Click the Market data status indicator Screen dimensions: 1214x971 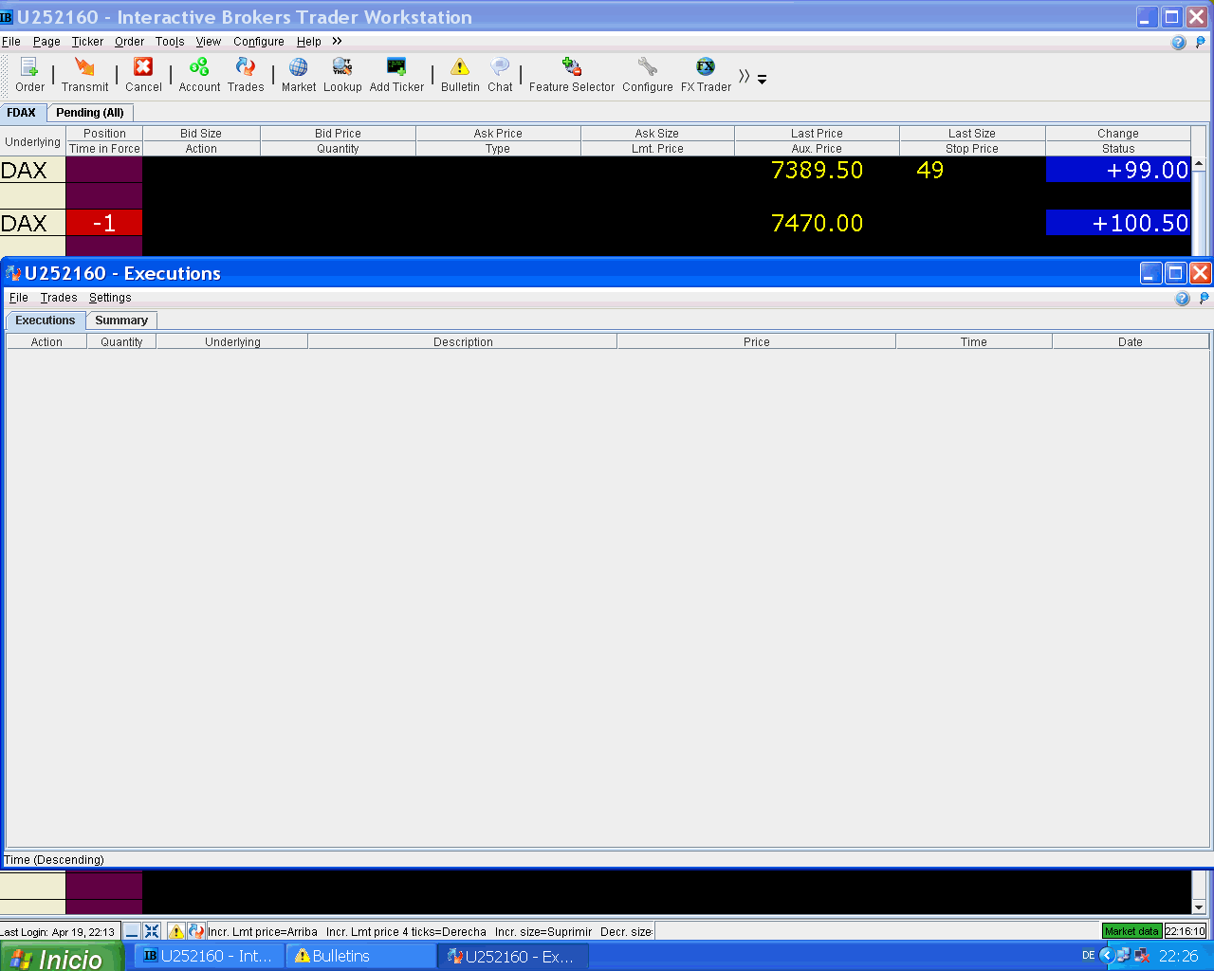1131,931
